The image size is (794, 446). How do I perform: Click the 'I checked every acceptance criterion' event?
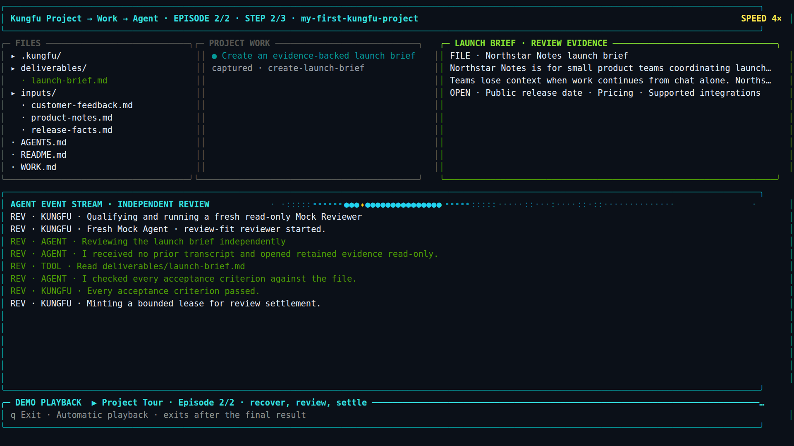click(x=183, y=279)
